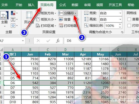Click the Jan header cell
This screenshot has height=104, width=139.
click(30, 54)
